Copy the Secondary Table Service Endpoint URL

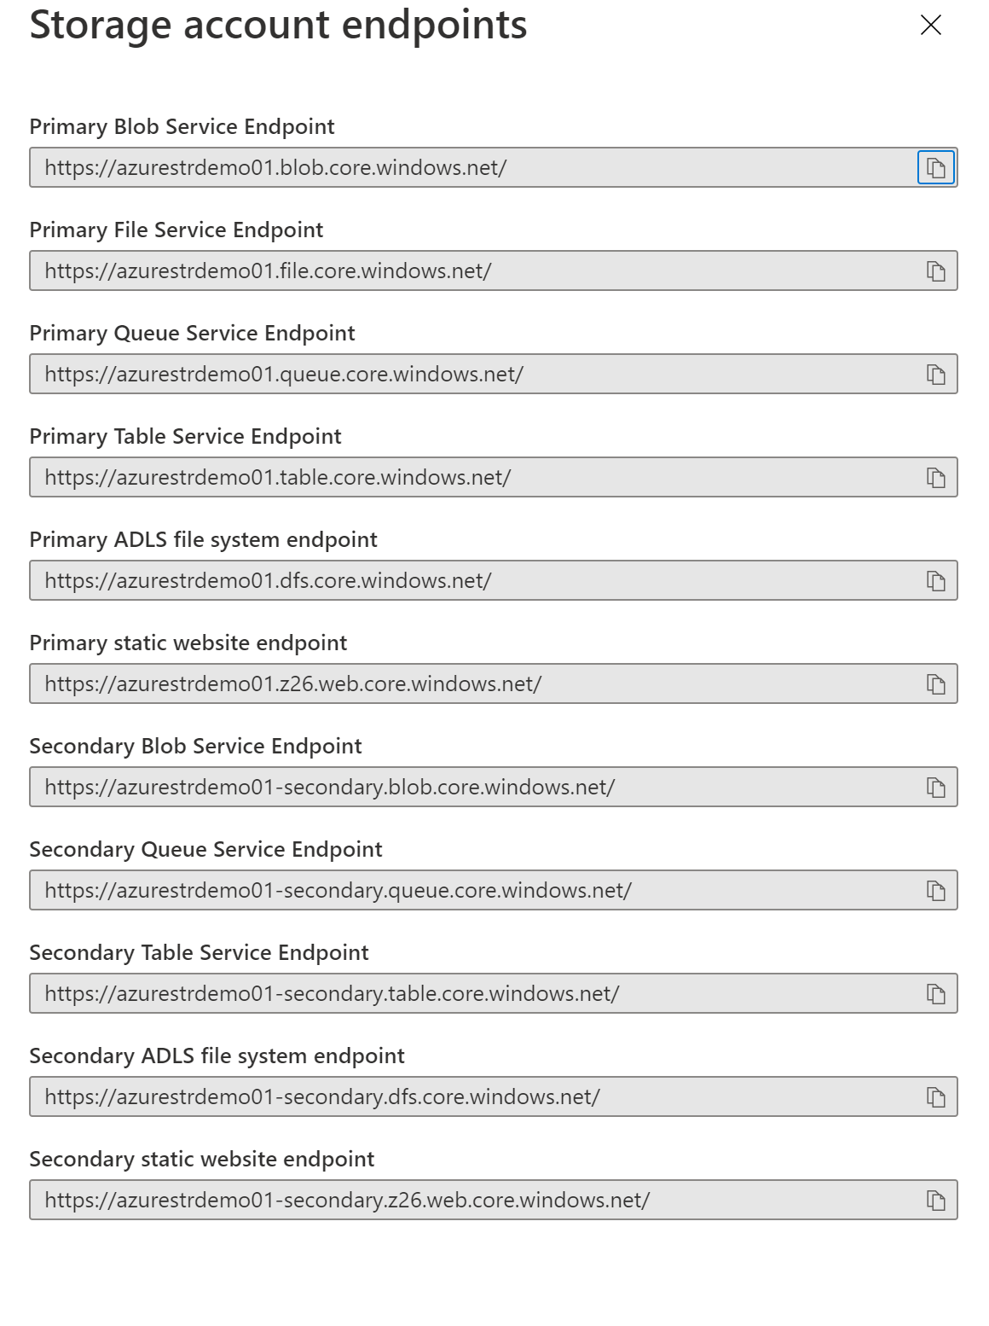934,994
